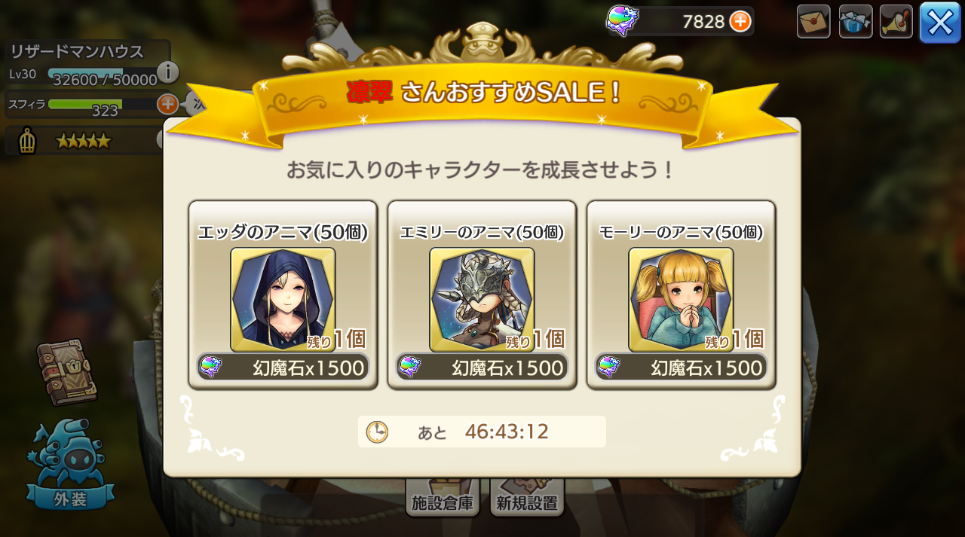Open the 新規設置 tab
Viewport: 965px width, 537px height.
click(527, 497)
